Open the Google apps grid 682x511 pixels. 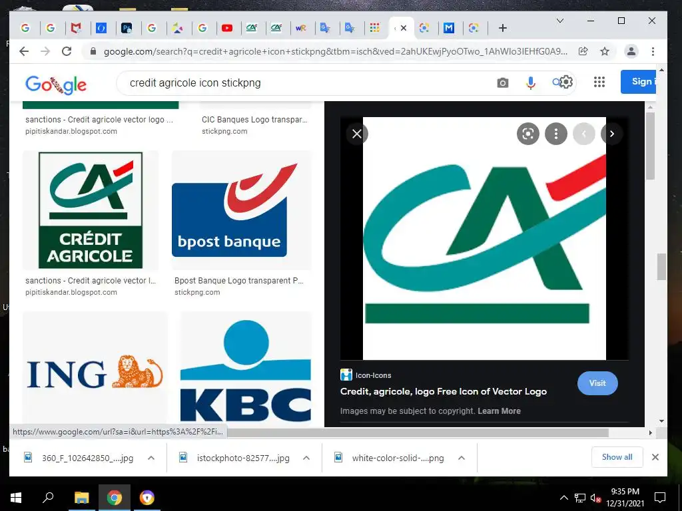click(x=599, y=82)
